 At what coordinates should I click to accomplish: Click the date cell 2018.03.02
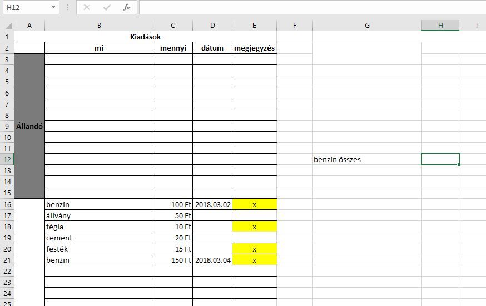click(212, 204)
